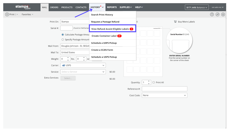Expand the Print options arrow

(x=17, y=15)
